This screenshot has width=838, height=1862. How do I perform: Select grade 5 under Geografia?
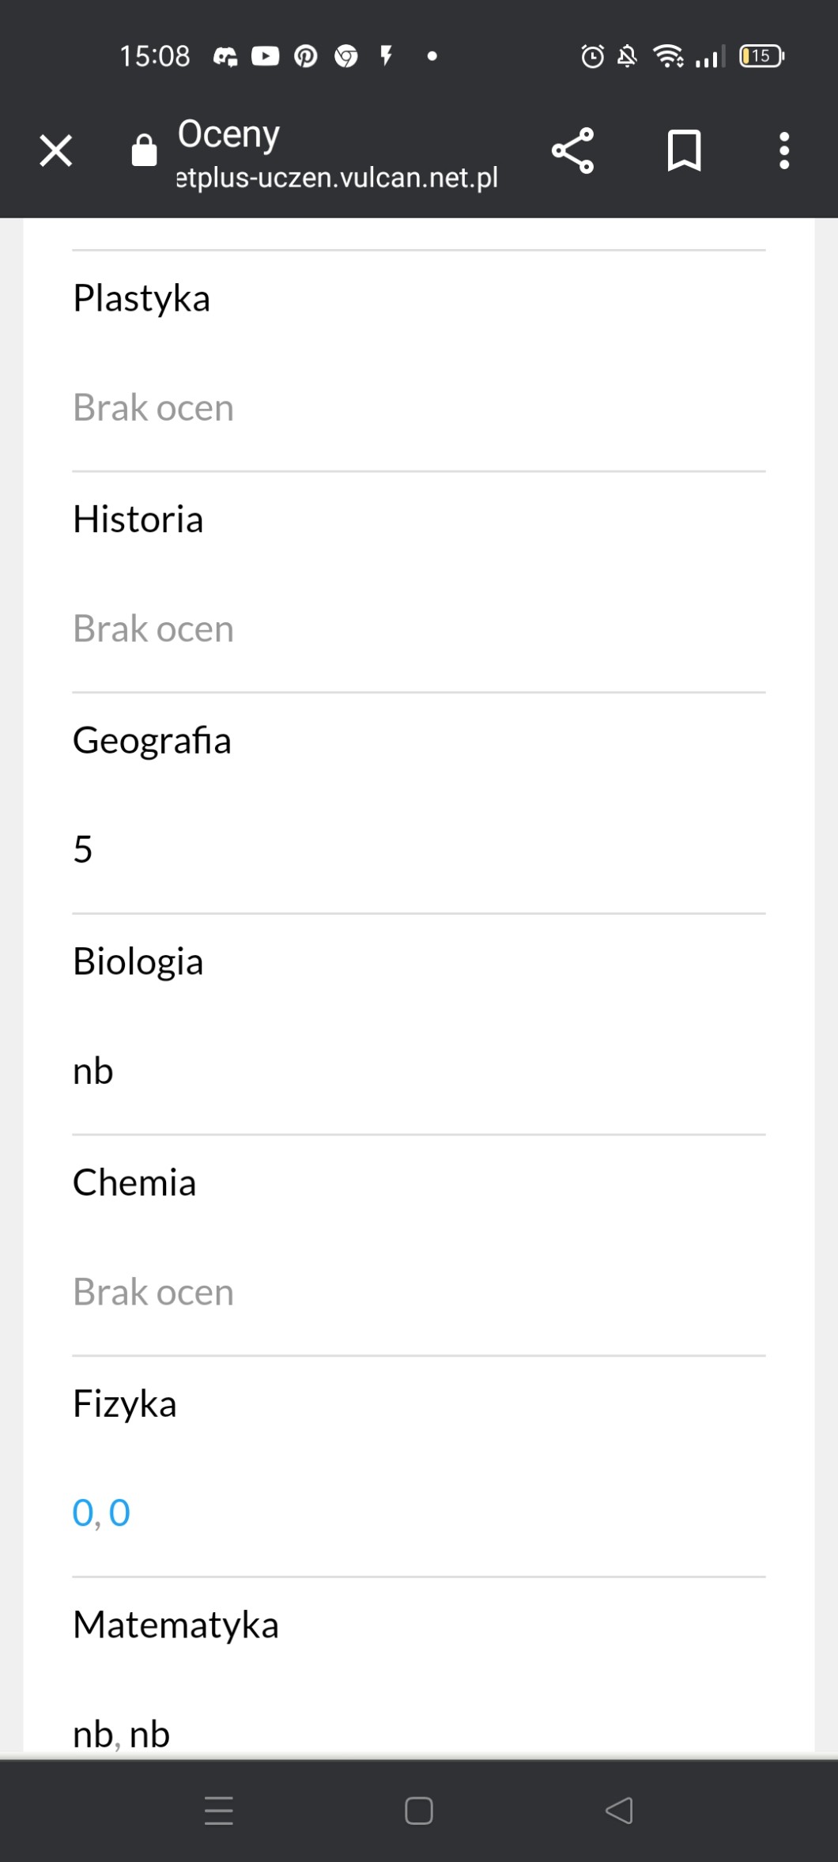[83, 849]
